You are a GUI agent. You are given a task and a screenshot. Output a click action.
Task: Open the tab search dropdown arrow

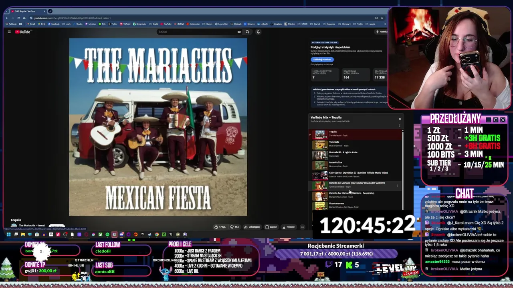7,11
